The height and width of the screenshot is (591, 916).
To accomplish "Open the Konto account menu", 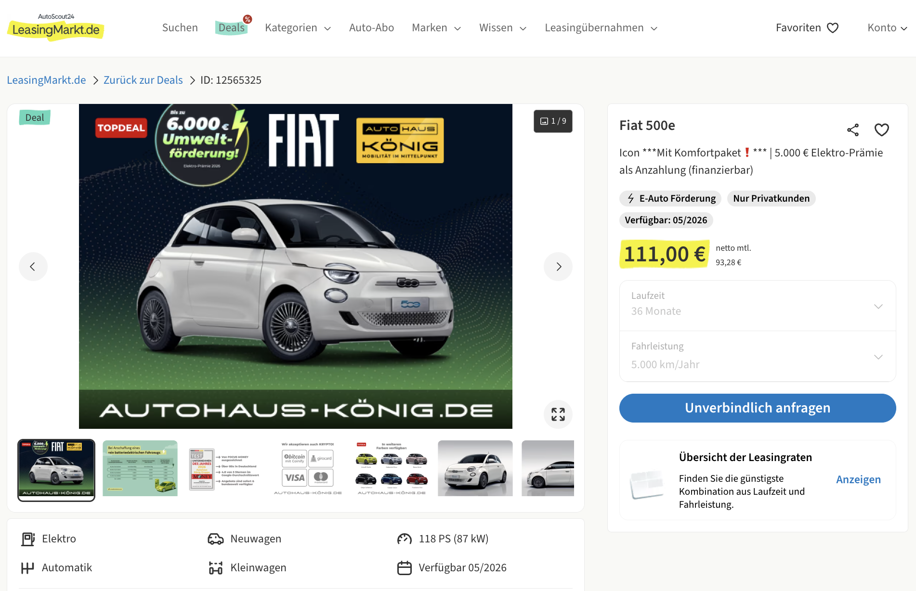I will [887, 28].
